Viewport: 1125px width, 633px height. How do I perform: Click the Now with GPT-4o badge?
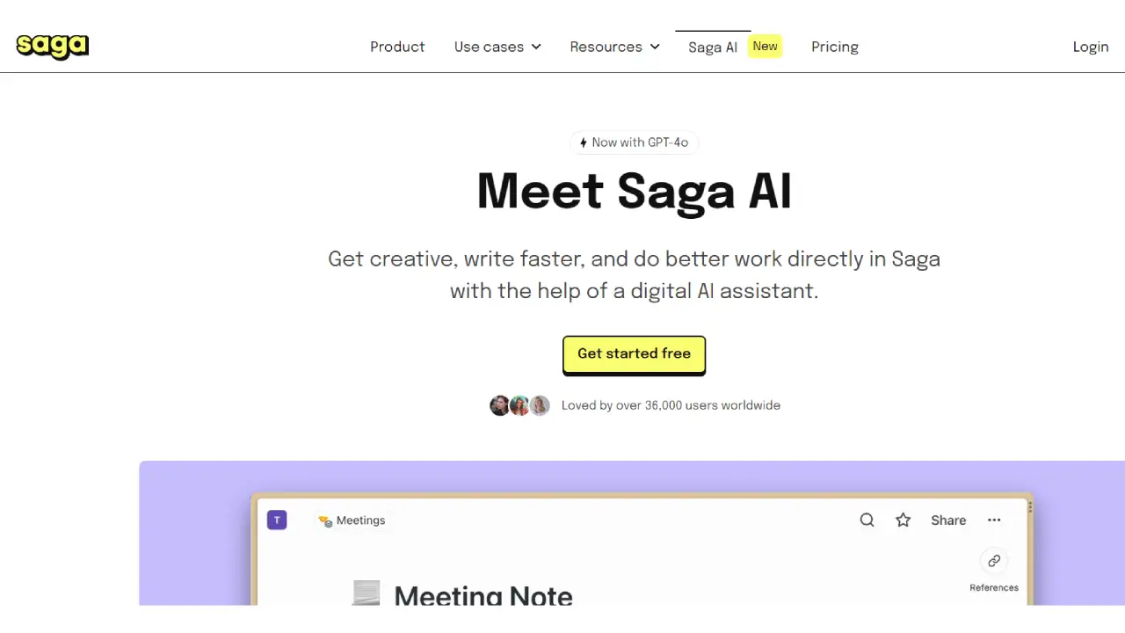(634, 142)
